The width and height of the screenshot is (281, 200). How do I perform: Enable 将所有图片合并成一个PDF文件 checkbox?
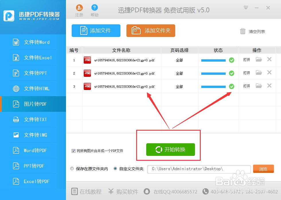tap(74, 151)
